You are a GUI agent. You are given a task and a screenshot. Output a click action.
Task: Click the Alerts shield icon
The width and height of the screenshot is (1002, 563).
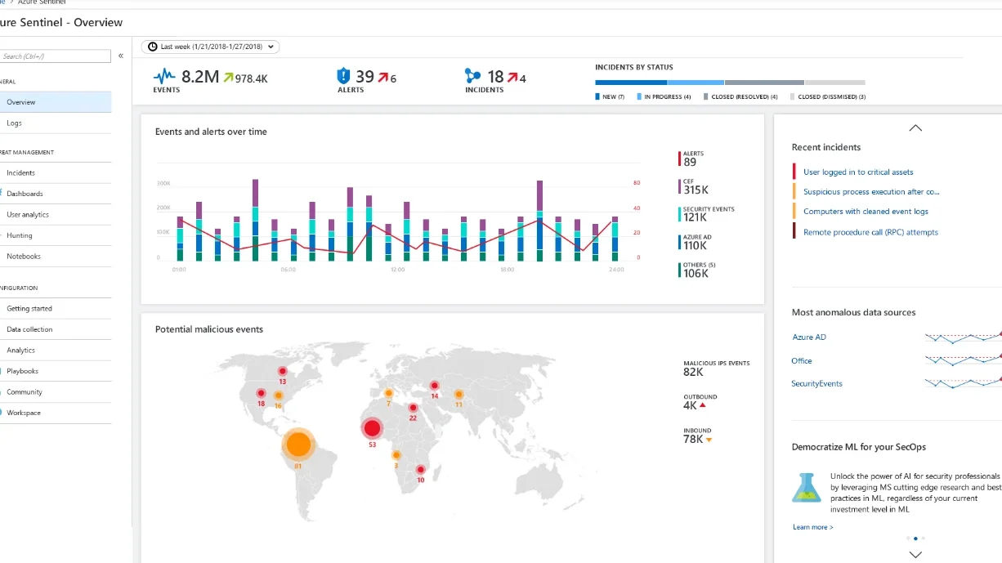[344, 76]
